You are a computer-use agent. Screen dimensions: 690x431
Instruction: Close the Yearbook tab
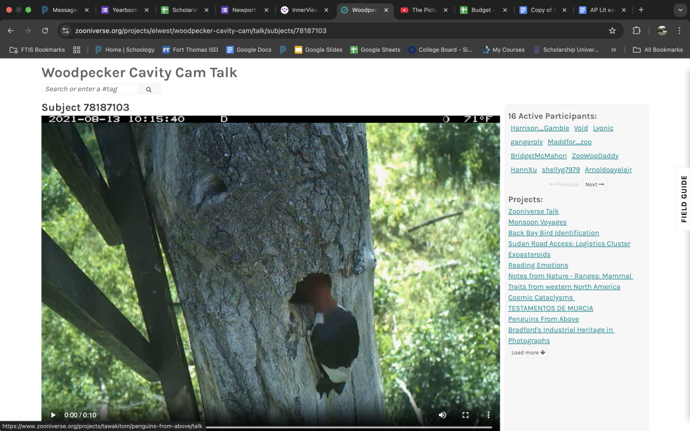click(147, 10)
